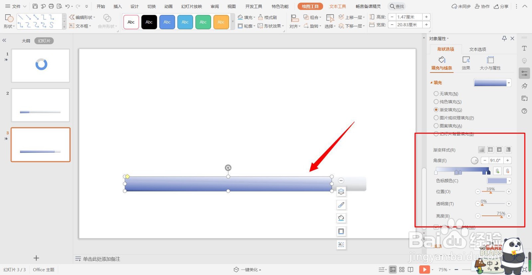The height and width of the screenshot is (275, 532).
Task: Add a gradient stop
Action: pos(497,171)
